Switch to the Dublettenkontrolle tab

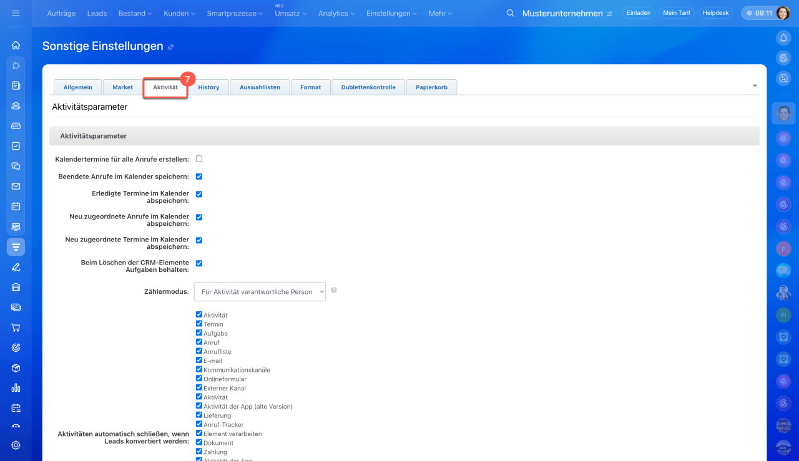[x=368, y=87]
